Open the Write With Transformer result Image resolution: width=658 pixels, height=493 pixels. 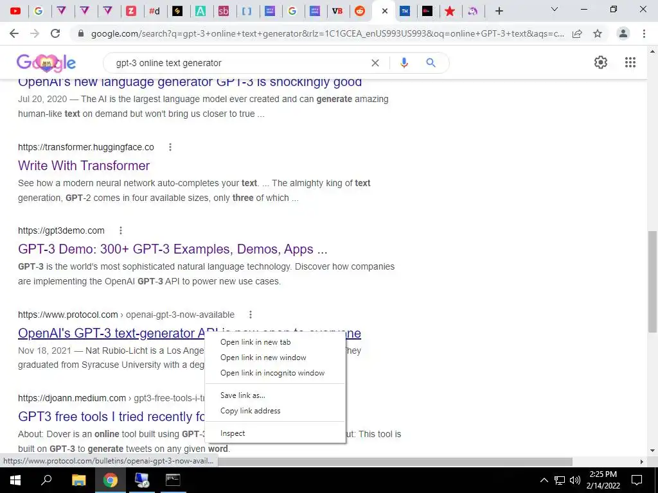point(84,166)
